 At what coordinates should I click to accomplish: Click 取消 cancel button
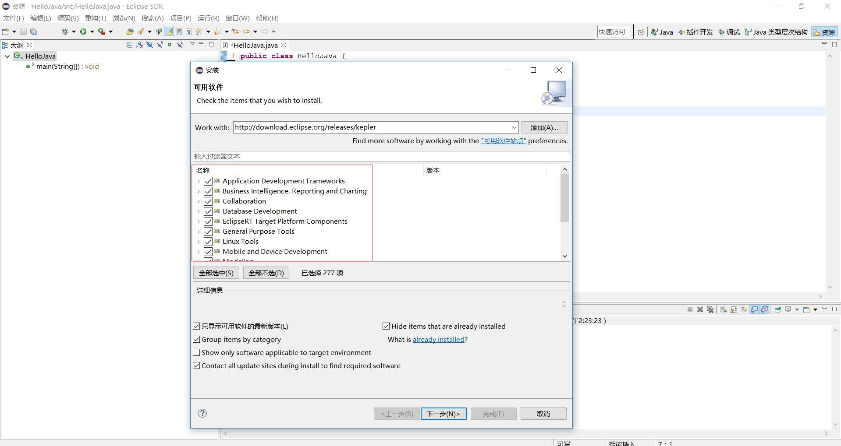click(x=543, y=414)
